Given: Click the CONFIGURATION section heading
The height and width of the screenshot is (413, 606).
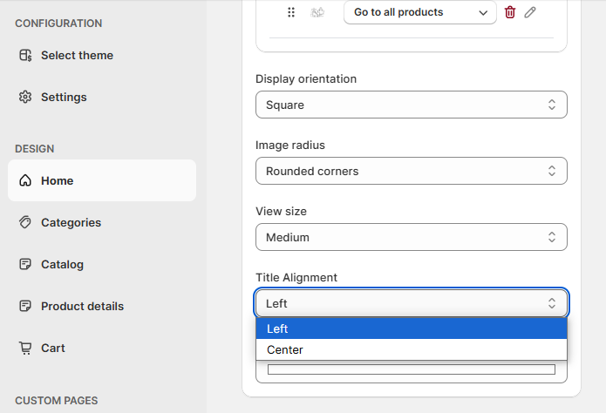Looking at the screenshot, I should point(58,24).
